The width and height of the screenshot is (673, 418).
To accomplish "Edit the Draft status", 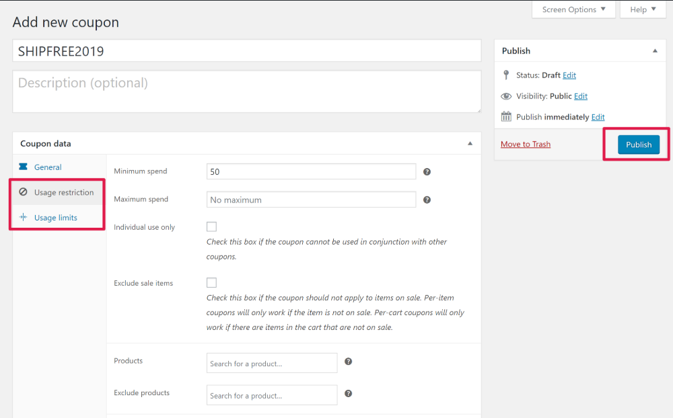I will pyautogui.click(x=569, y=75).
